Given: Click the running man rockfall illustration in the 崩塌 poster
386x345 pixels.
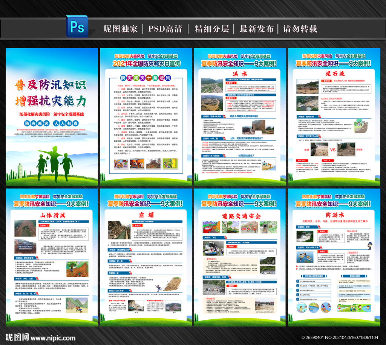Looking at the screenshot, I should point(168,284).
